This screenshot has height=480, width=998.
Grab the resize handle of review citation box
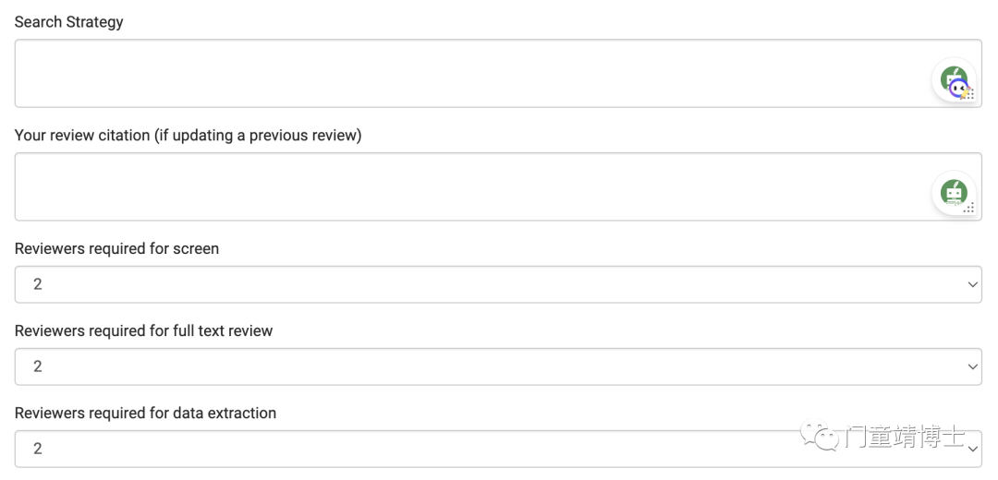(970, 208)
